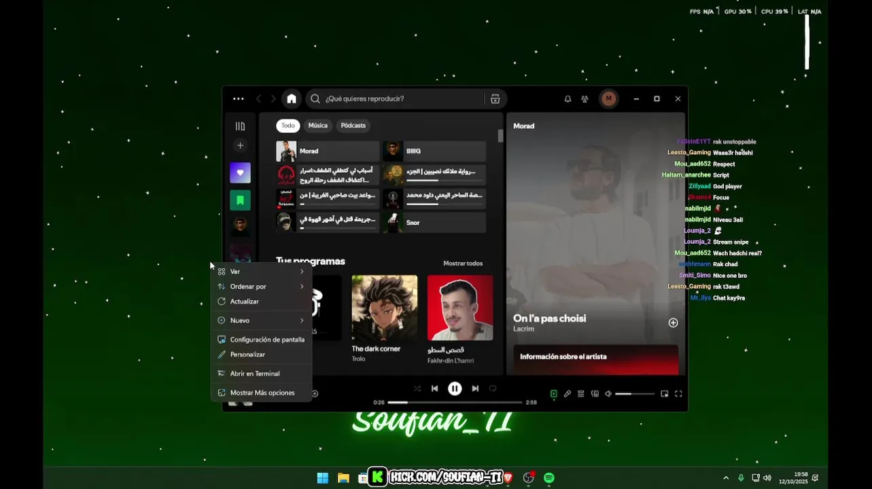Skip to next track
Viewport: 872px width, 489px height.
click(x=475, y=388)
